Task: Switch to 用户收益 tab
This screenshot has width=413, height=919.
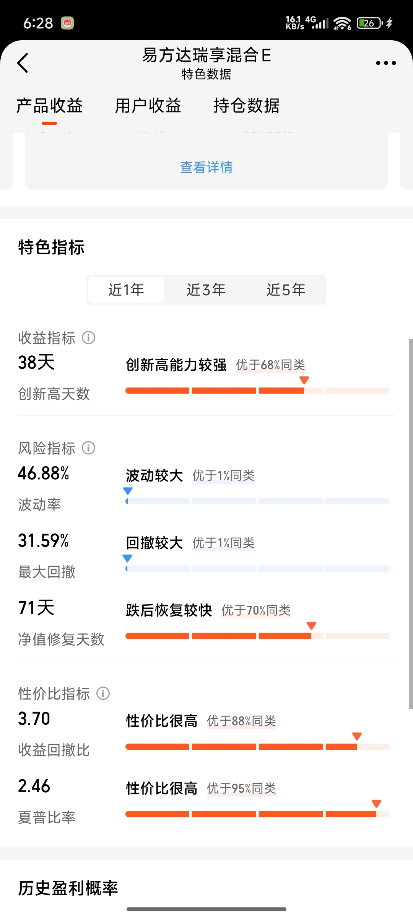Action: 148,106
